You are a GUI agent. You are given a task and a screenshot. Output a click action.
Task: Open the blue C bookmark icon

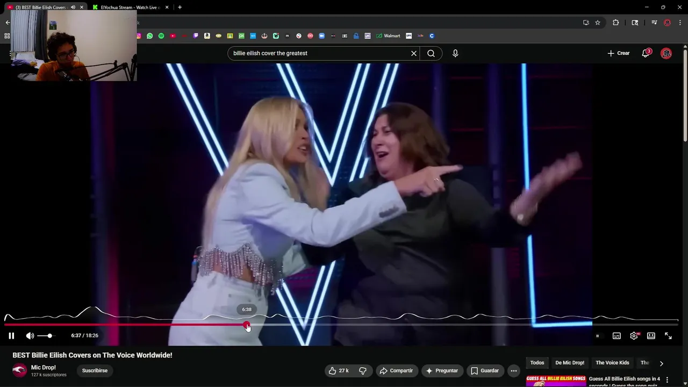coord(432,36)
